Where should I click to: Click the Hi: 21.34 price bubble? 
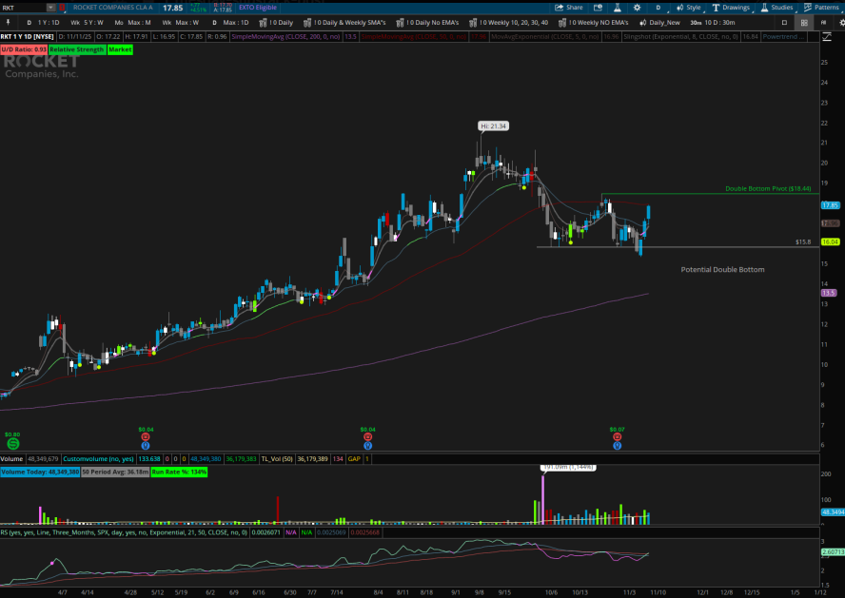click(493, 125)
